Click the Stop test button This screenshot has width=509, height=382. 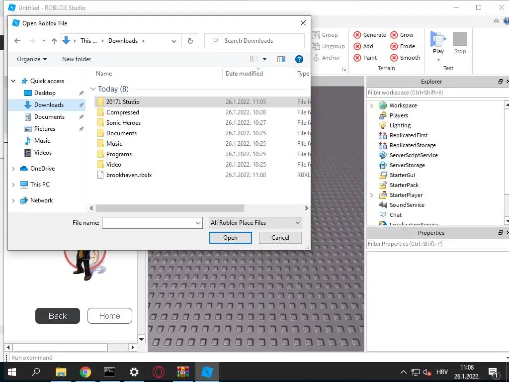tap(460, 43)
